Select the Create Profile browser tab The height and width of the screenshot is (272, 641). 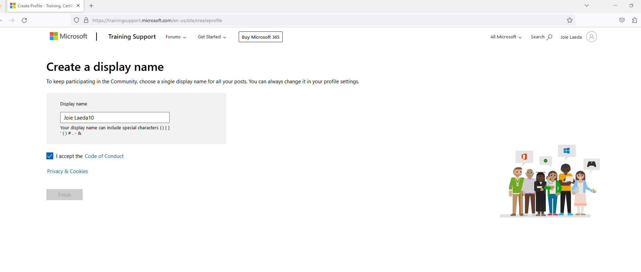[45, 6]
